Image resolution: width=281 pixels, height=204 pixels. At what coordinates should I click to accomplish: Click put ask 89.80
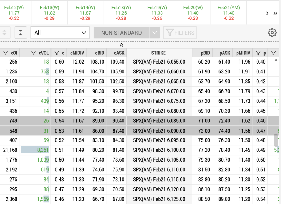click(x=224, y=199)
